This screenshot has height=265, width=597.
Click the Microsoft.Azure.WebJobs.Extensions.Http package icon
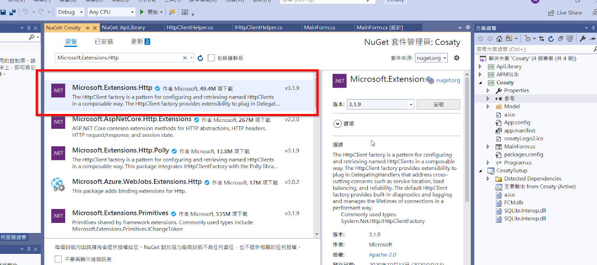tap(58, 184)
